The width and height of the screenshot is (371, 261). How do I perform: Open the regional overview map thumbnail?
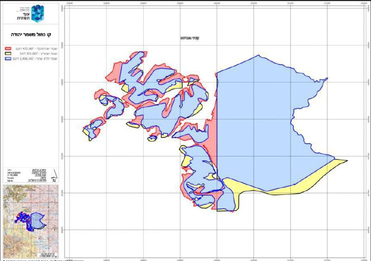pos(31,222)
